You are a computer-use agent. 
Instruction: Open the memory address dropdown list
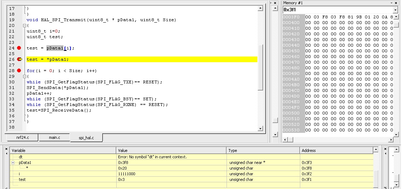396,10
